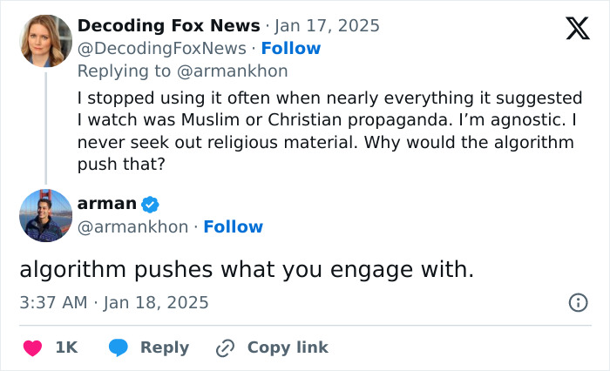This screenshot has height=371, width=610.
Task: Follow the @DecodingFoxNews account
Action: [x=291, y=48]
